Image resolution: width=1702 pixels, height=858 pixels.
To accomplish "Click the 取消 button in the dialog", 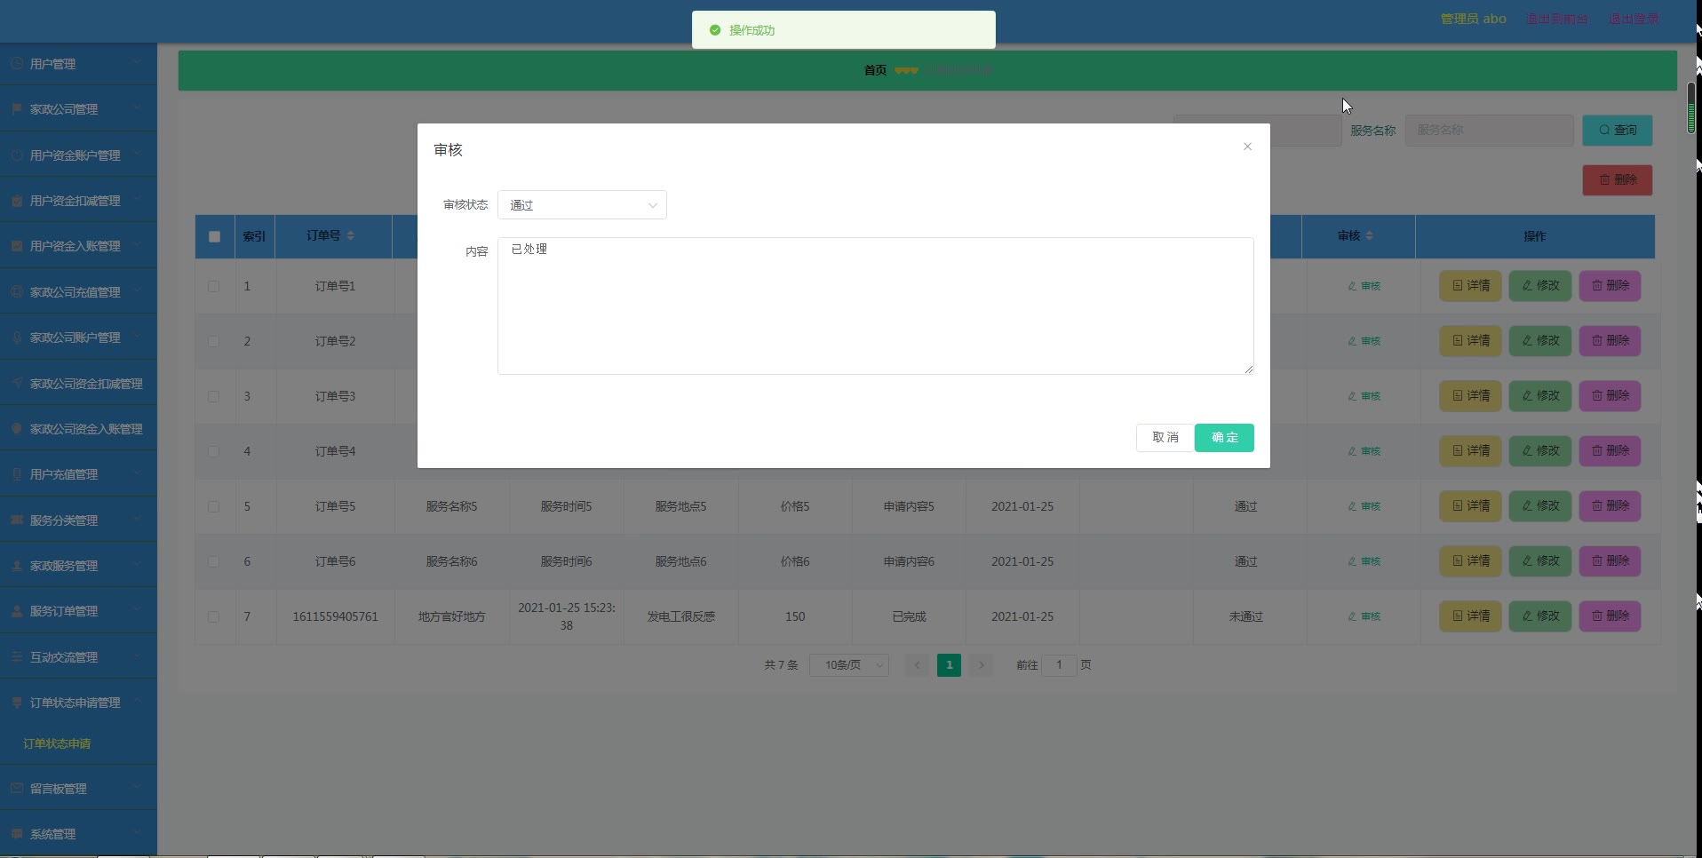I will click(1165, 438).
